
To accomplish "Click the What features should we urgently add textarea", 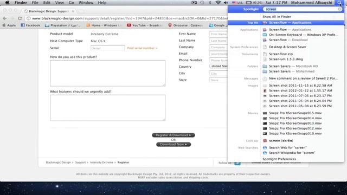I will click(x=107, y=108).
